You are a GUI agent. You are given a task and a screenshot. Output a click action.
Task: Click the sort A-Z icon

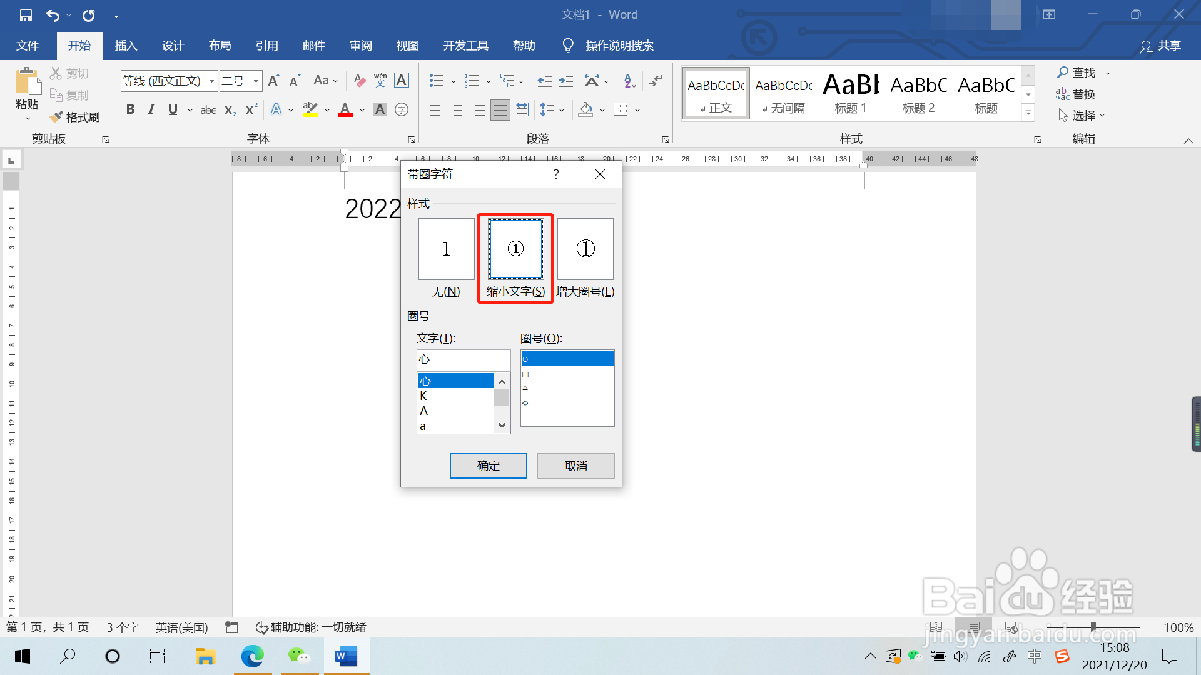click(630, 80)
